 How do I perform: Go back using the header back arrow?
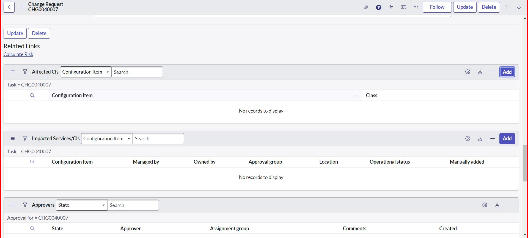pyautogui.click(x=9, y=7)
